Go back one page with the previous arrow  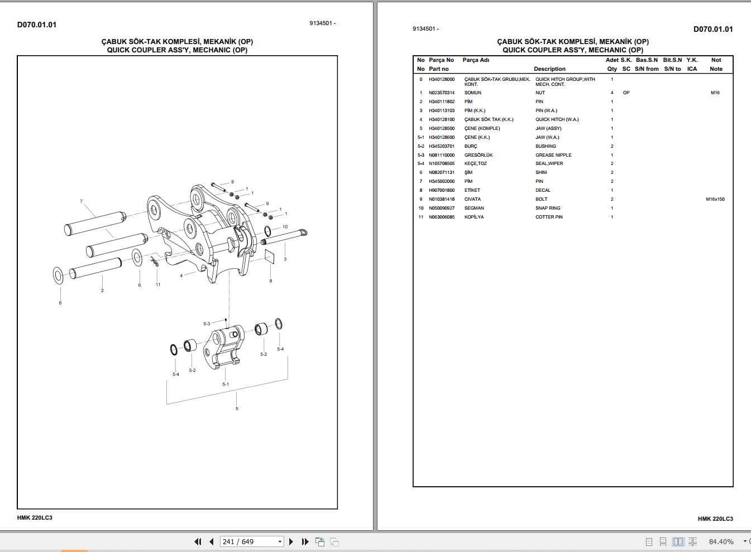pyautogui.click(x=212, y=541)
